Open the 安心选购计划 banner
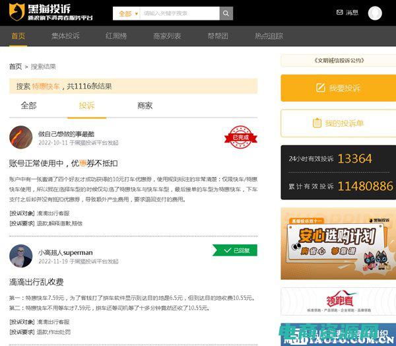The height and width of the screenshot is (346, 396). 339,244
